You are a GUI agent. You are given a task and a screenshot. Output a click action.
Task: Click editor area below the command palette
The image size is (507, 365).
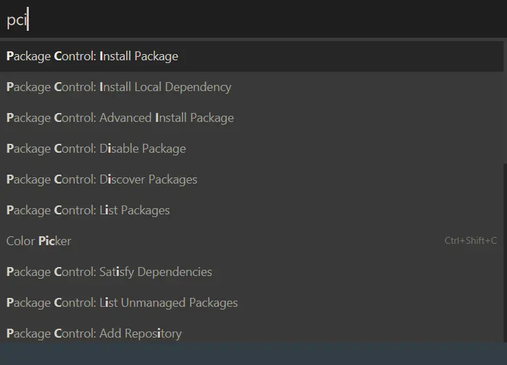[x=254, y=354]
